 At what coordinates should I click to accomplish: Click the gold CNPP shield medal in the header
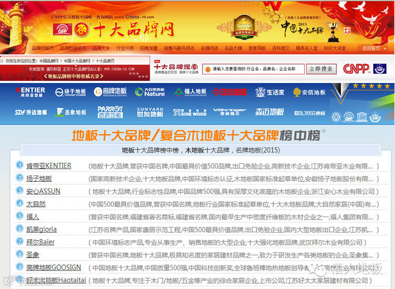pyautogui.click(x=244, y=28)
